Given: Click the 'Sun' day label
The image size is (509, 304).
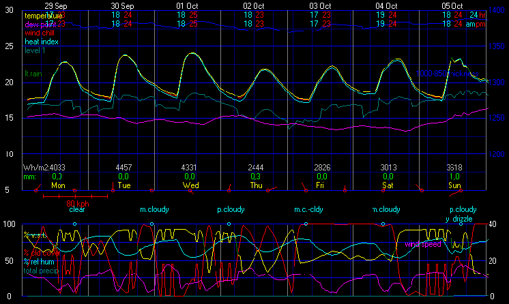Looking at the screenshot, I should [x=454, y=185].
